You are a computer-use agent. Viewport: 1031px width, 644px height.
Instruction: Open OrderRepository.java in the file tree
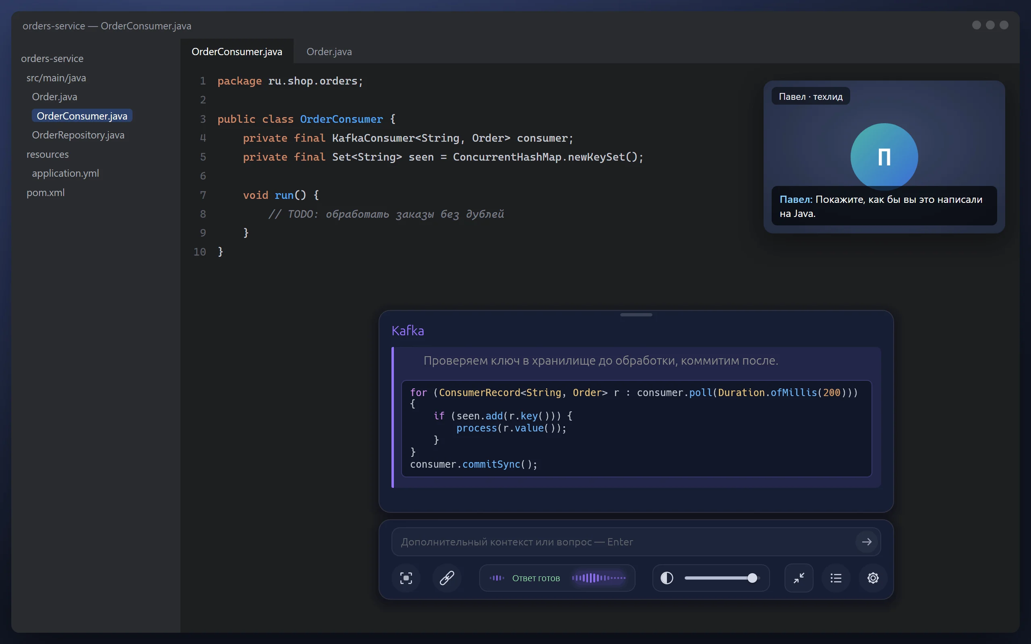pyautogui.click(x=78, y=135)
